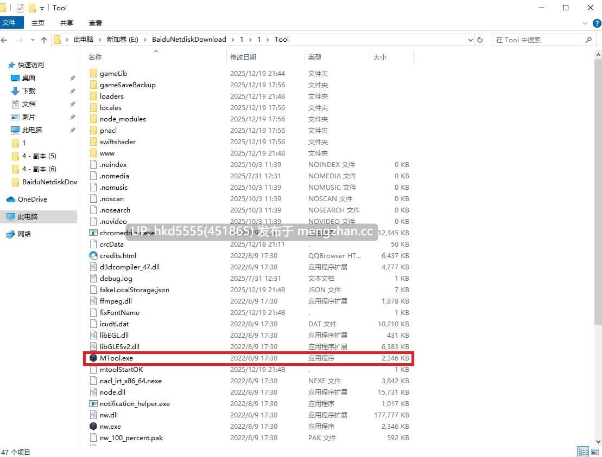Click the MTool.exe application icon

(93, 358)
